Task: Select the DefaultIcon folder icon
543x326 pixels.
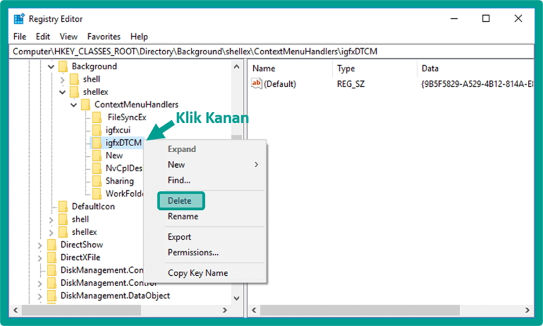Action: 63,206
